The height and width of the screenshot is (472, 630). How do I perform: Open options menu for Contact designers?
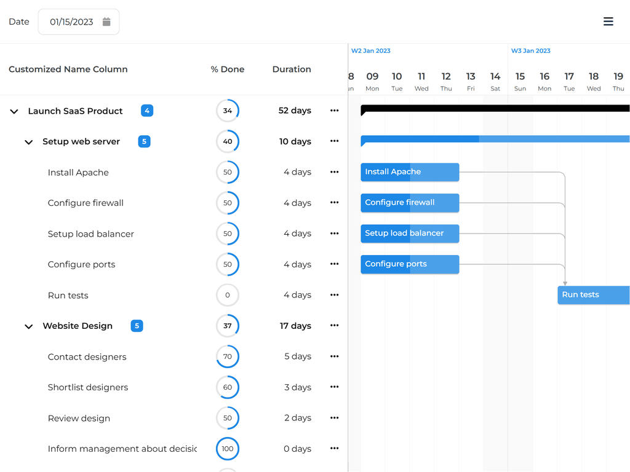334,356
